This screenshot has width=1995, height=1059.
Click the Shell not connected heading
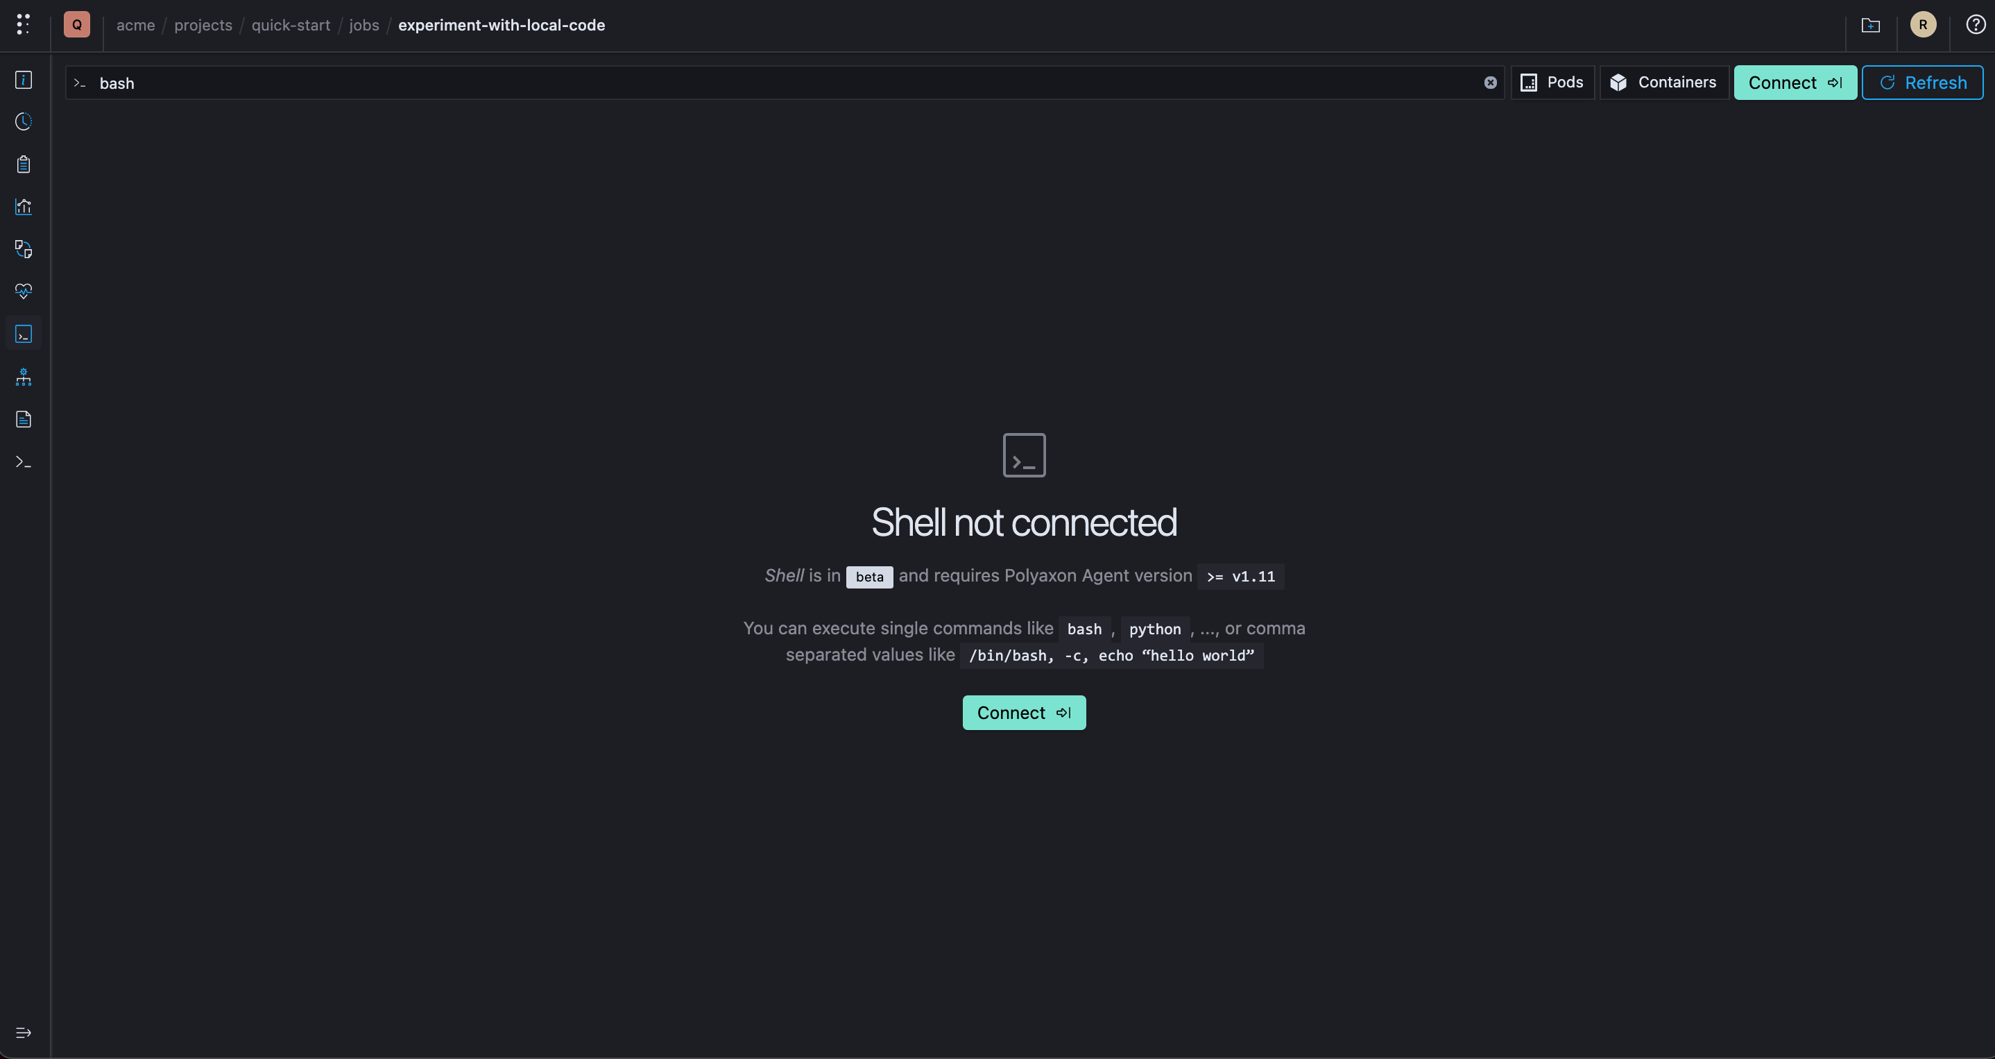coord(1024,522)
